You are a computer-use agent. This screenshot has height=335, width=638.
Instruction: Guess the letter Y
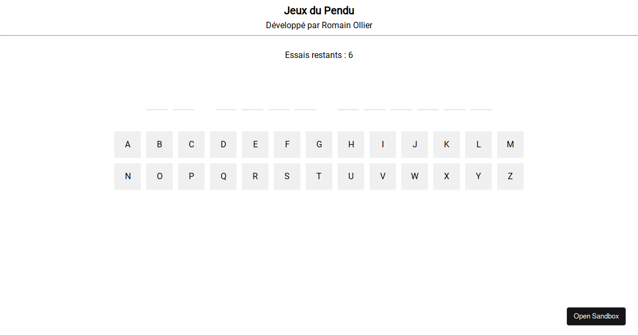point(478,176)
